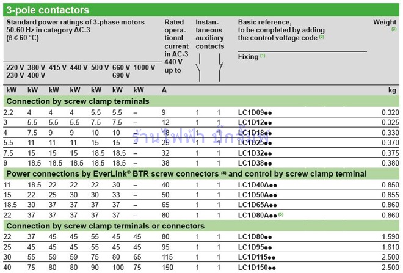Select reference LC1D12
The height and width of the screenshot is (273, 403).
coord(255,122)
